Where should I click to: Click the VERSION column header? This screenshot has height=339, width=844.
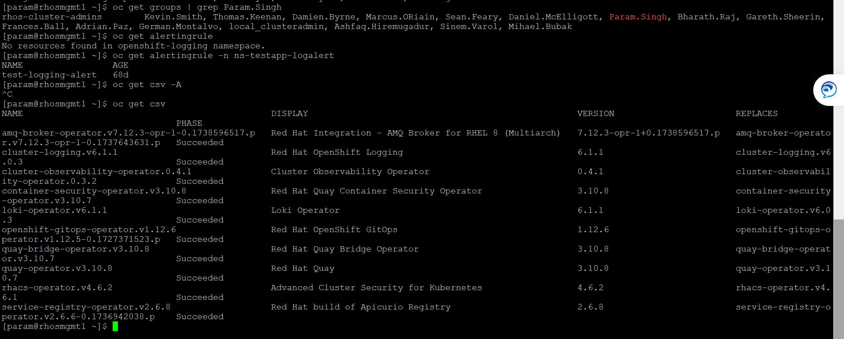[x=595, y=113]
